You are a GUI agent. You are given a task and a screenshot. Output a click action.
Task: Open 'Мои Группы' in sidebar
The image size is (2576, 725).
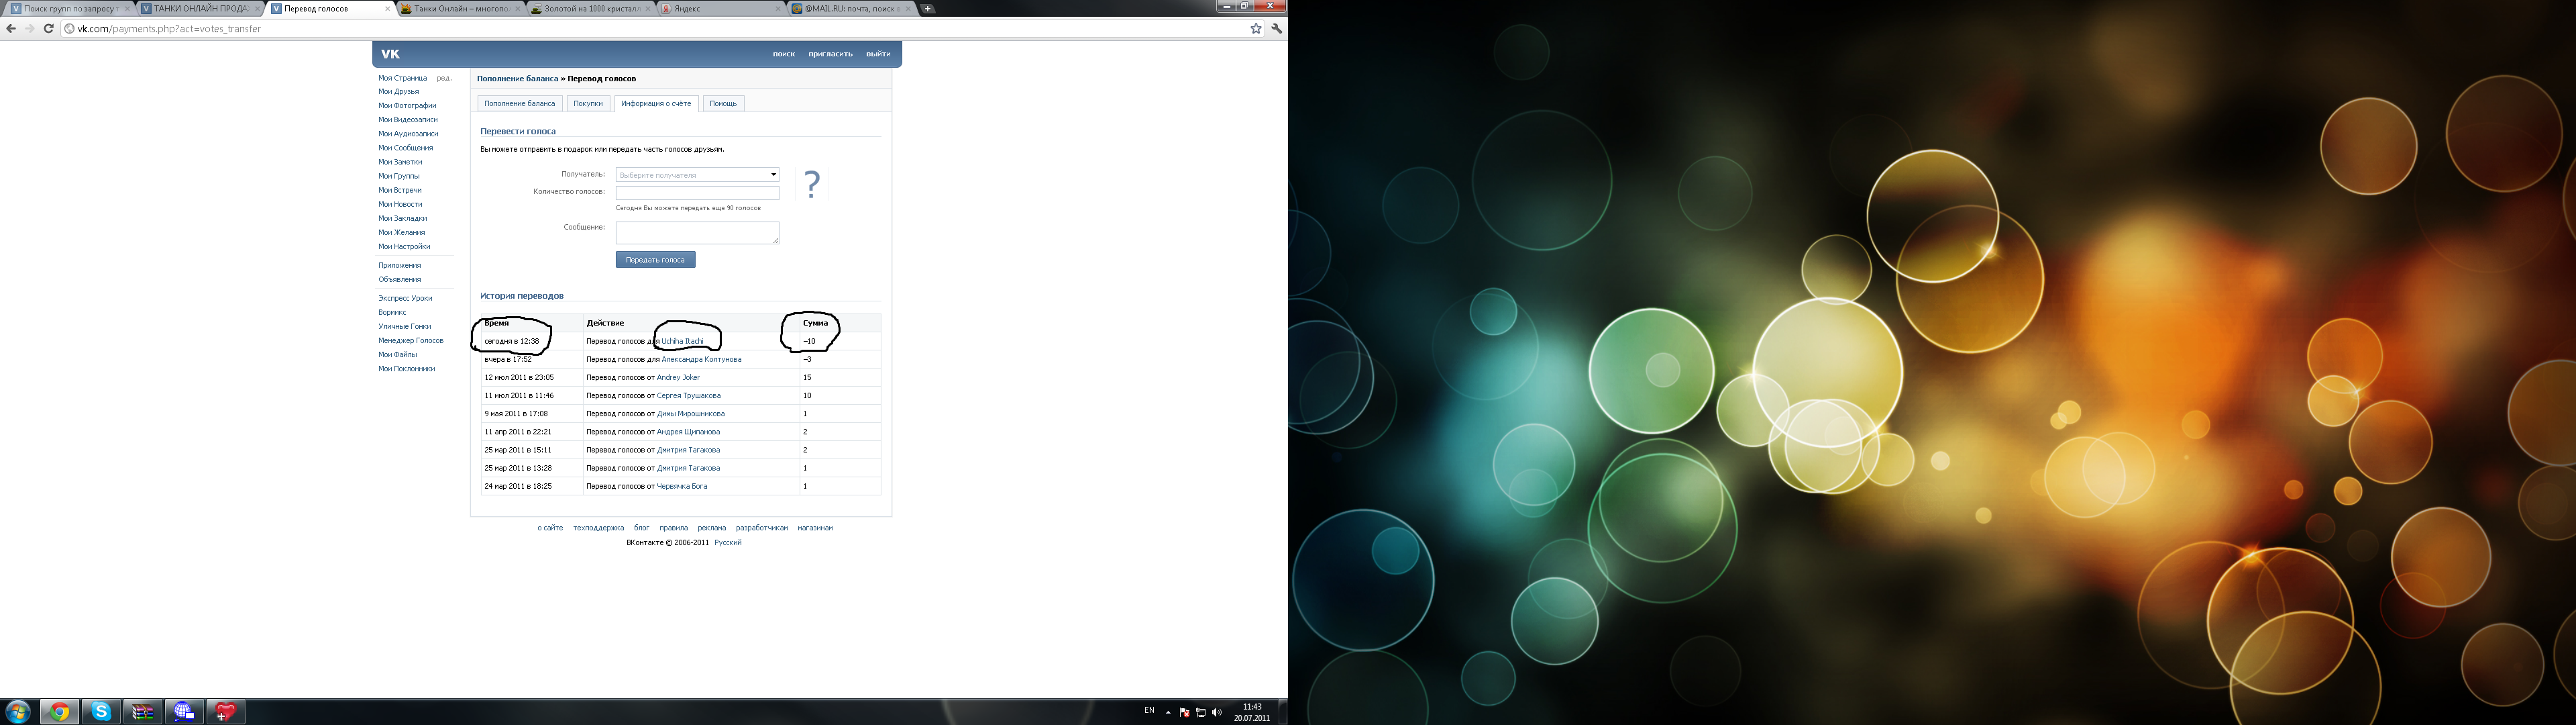[x=399, y=175]
